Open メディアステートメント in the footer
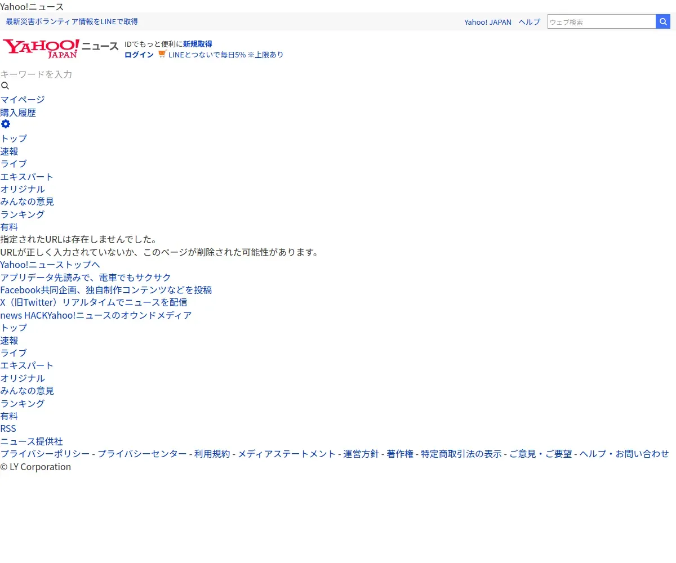 [287, 454]
